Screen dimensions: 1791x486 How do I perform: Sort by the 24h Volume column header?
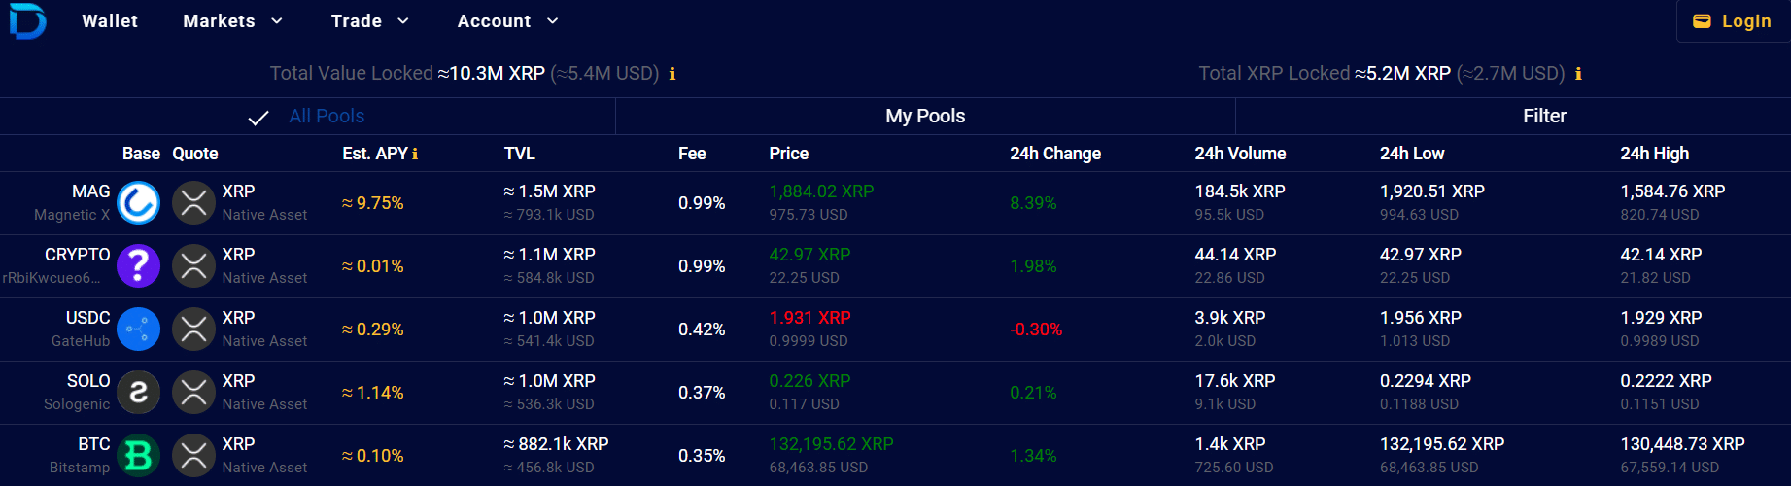[1240, 154]
